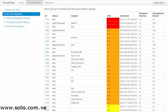Click Mitigation Planned No for House fire

pyautogui.click(x=140, y=103)
